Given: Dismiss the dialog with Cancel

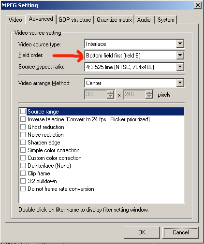Looking at the screenshot, I should [x=180, y=232].
